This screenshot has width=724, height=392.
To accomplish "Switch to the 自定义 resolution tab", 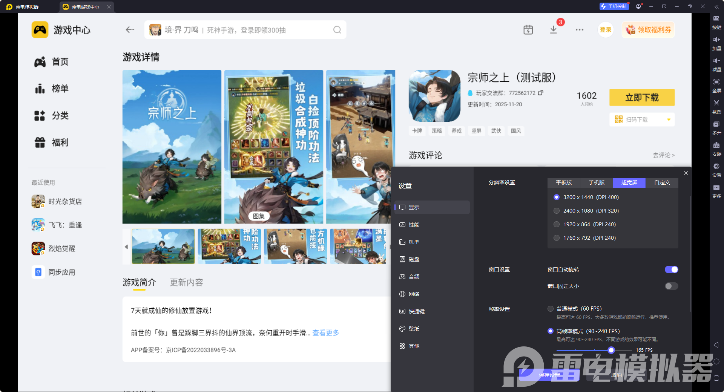I will point(662,183).
